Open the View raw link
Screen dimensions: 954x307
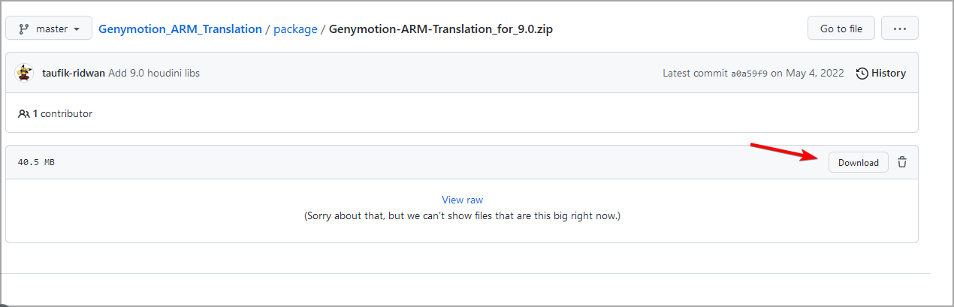pos(462,200)
